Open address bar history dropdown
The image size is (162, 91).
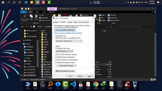[x=108, y=27]
